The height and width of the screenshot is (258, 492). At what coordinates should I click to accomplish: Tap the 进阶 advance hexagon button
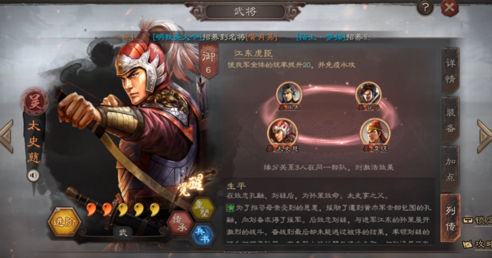tap(64, 222)
